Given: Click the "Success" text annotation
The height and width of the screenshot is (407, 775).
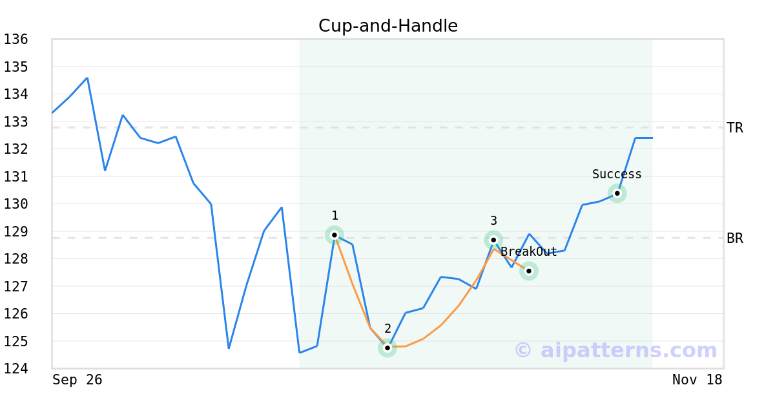Looking at the screenshot, I should [617, 174].
